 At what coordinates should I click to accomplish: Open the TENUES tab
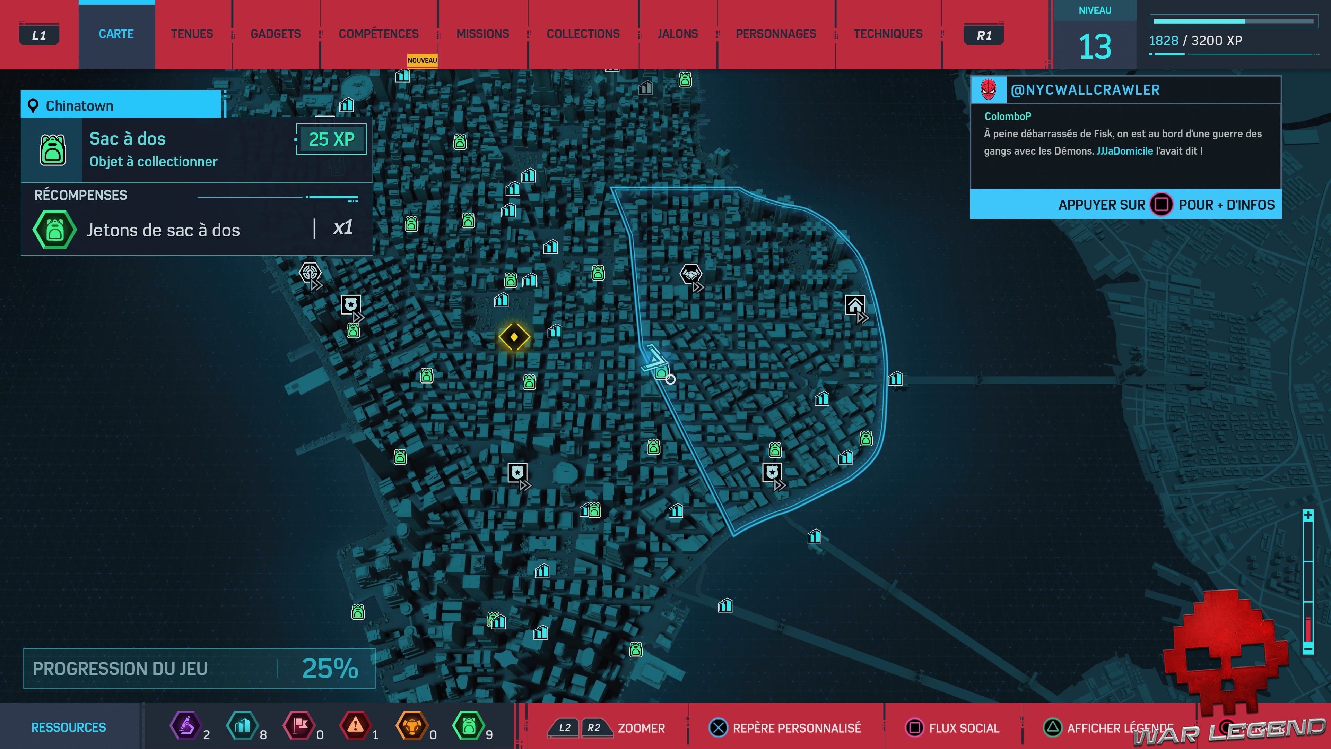pos(192,34)
